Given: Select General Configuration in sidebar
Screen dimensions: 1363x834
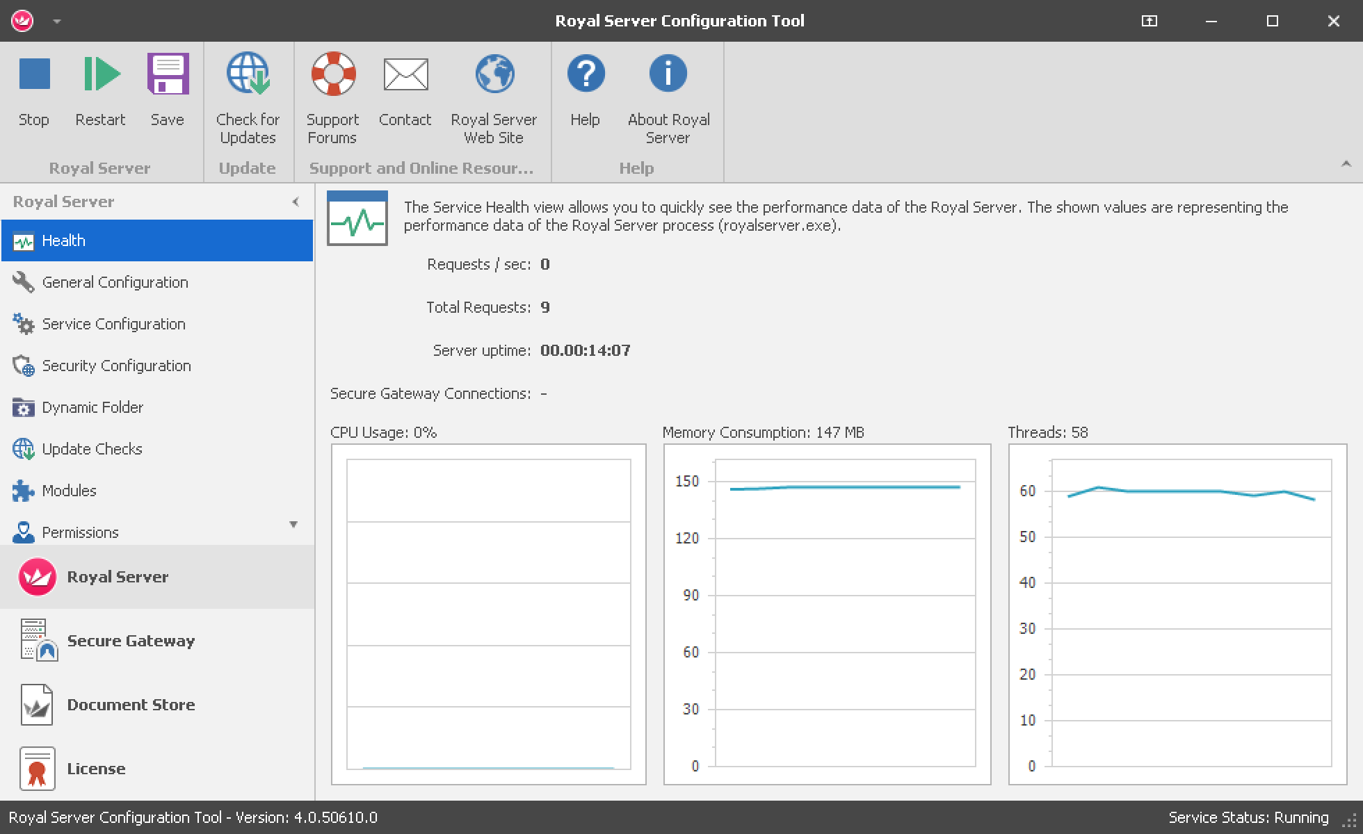Looking at the screenshot, I should point(115,282).
